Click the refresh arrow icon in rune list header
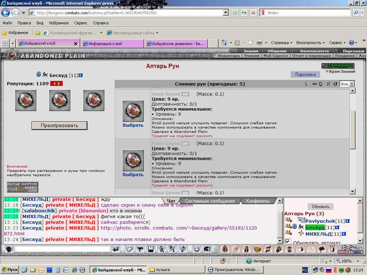 335,84
